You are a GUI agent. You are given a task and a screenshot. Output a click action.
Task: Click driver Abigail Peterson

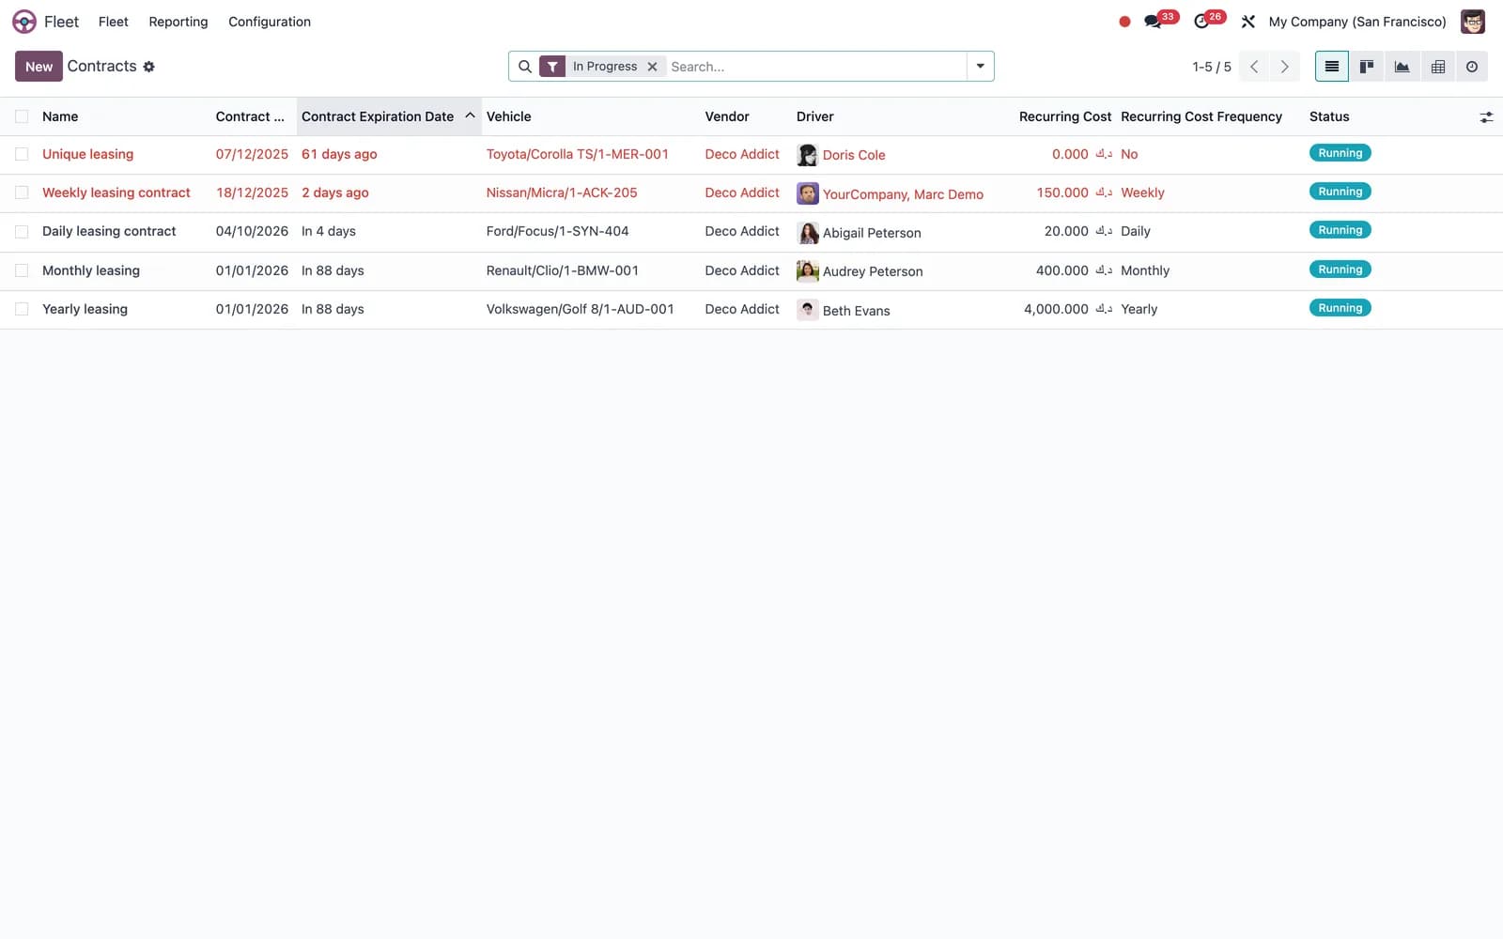pos(872,233)
